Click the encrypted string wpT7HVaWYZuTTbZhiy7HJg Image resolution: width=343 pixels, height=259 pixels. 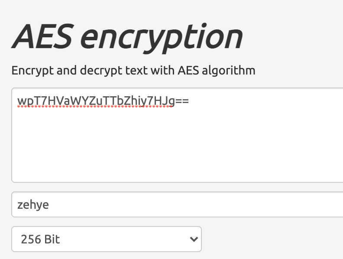(96, 101)
